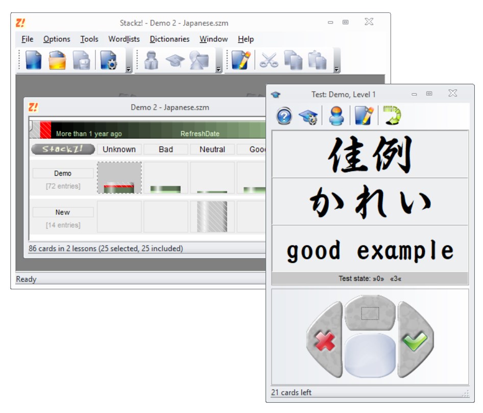Click the Test state status line

click(x=370, y=279)
